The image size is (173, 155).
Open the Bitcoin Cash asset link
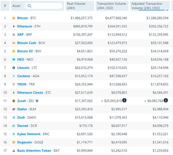pos(27,43)
